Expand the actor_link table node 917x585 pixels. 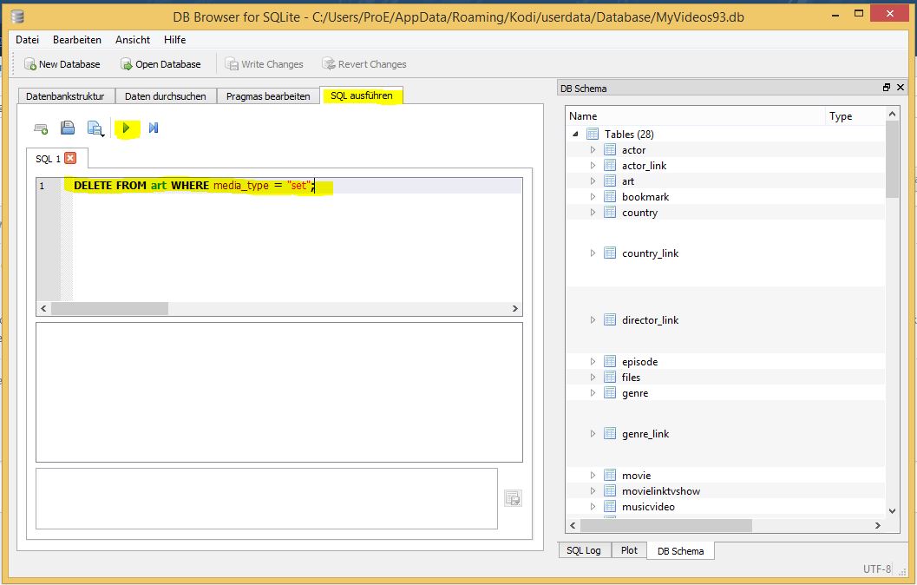593,166
